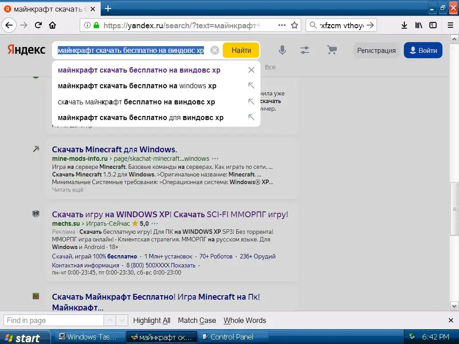Open the Яндекс logo homepage
459x344 pixels.
click(x=26, y=50)
